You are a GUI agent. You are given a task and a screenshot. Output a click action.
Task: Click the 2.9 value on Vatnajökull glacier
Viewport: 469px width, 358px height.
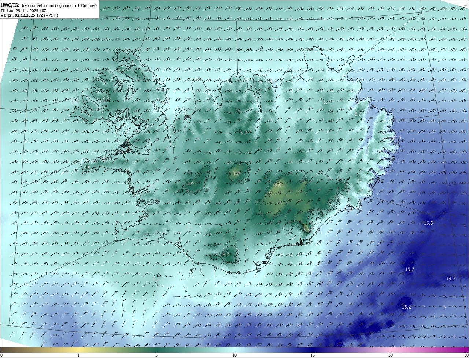[278, 185]
